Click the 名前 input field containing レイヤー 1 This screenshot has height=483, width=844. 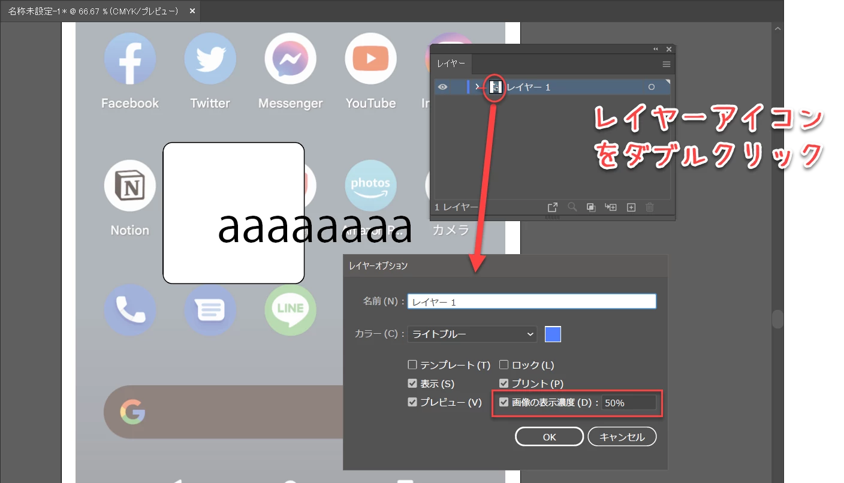coord(532,301)
